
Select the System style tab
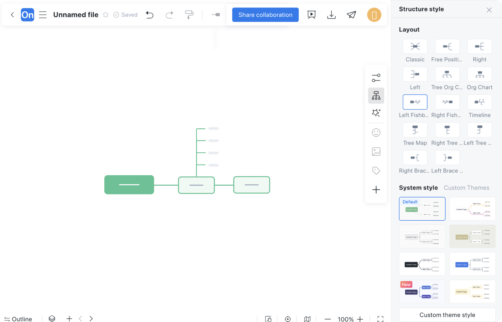(x=418, y=188)
